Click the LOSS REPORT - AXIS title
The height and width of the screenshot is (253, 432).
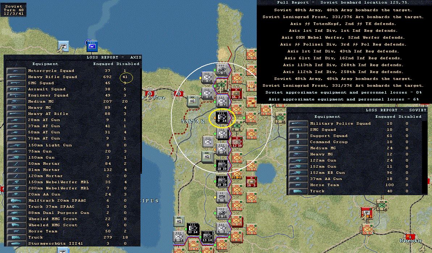pyautogui.click(x=114, y=57)
